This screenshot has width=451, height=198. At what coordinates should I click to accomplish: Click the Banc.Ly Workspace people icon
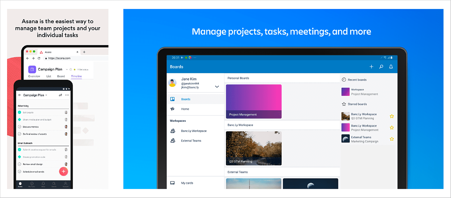click(173, 131)
